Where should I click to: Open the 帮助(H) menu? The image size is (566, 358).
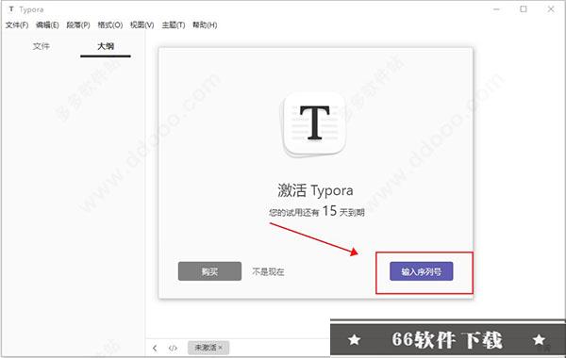tap(205, 24)
